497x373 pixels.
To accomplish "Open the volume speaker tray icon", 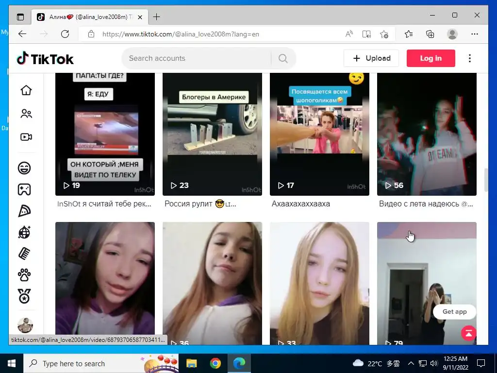I will click(x=434, y=363).
